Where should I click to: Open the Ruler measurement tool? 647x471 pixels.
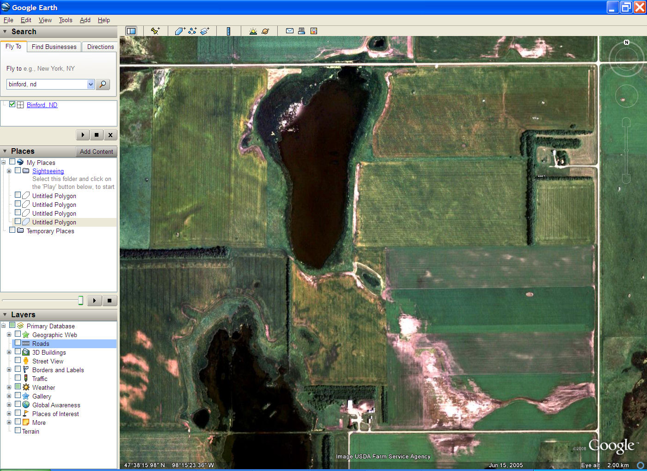228,31
